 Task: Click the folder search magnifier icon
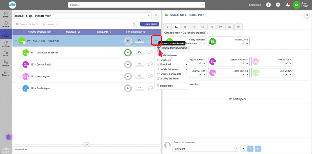136,24
